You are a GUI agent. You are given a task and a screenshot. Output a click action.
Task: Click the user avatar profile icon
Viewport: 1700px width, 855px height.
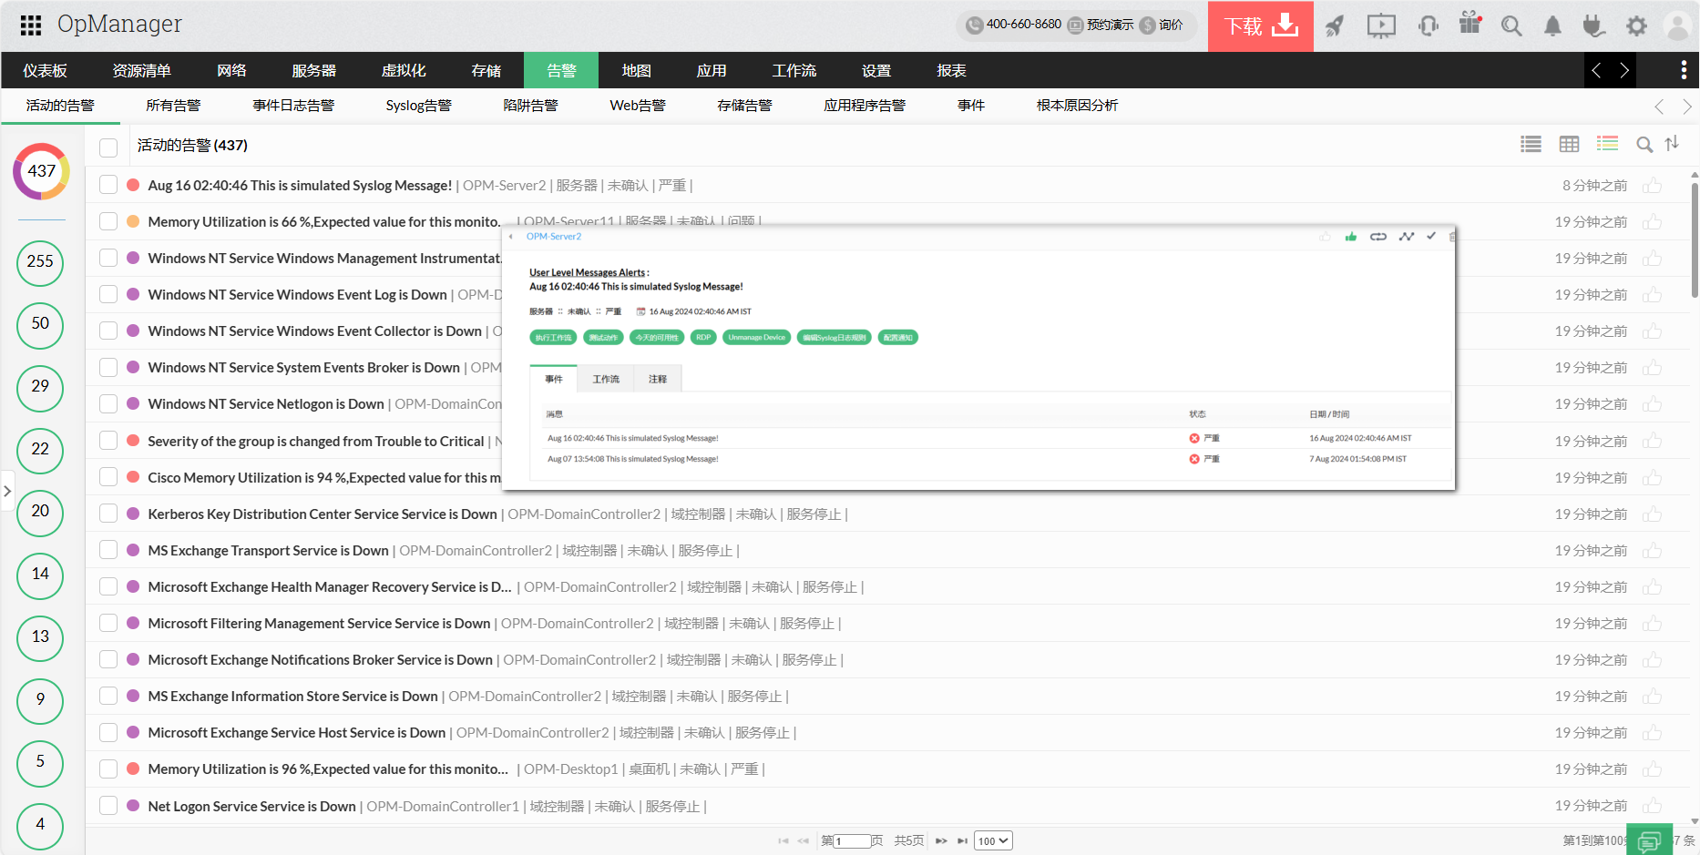pos(1677,25)
